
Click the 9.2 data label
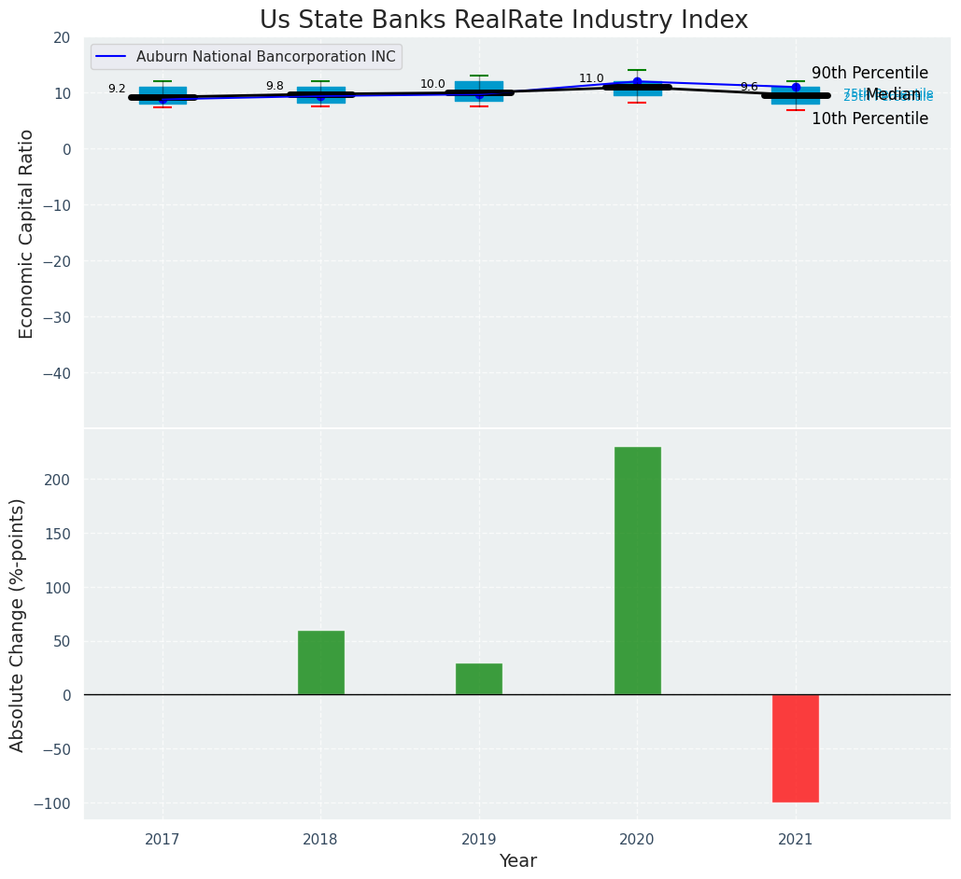[x=117, y=89]
